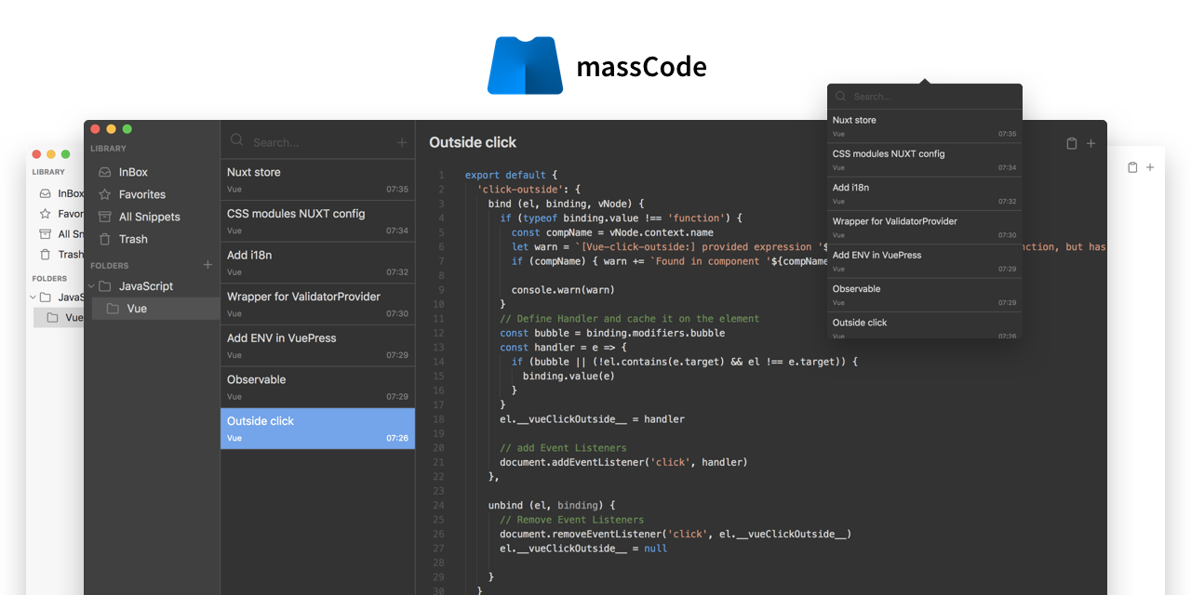Viewport: 1191px width, 595px height.
Task: Select the highlighted Outside click snippet in main list
Action: [x=317, y=429]
